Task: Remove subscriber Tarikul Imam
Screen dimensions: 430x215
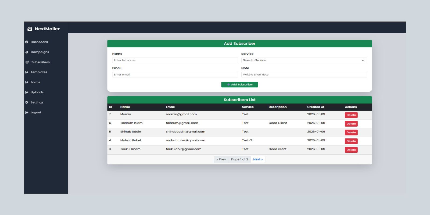Action: (x=351, y=150)
